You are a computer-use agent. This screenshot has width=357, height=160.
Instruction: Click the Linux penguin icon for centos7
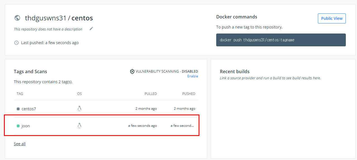(79, 109)
